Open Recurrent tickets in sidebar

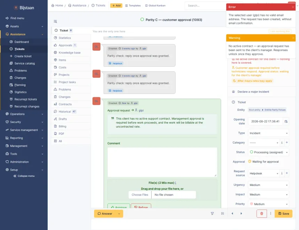(25, 99)
